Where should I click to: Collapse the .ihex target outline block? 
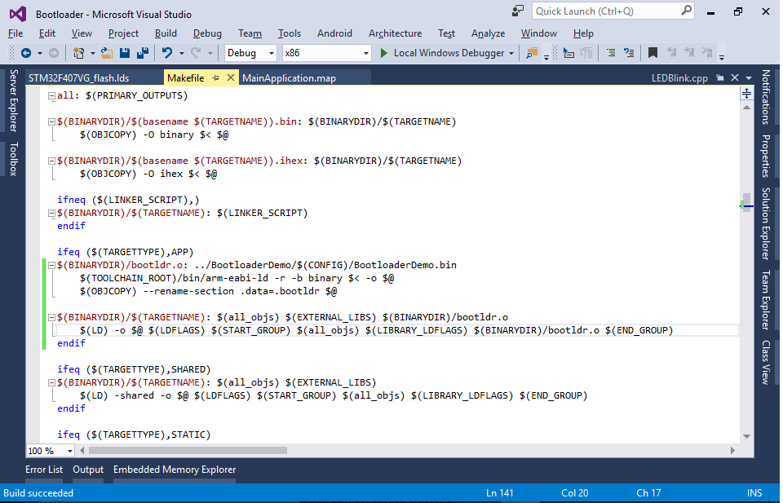click(51, 161)
